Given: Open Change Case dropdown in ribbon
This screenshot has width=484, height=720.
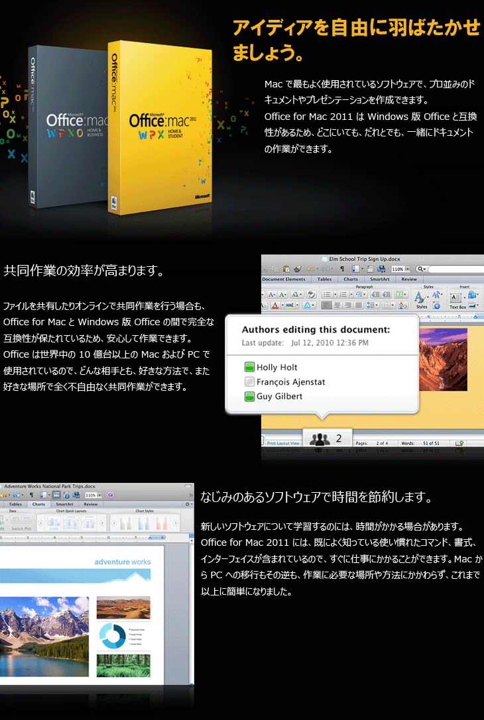Looking at the screenshot, I should (x=296, y=294).
